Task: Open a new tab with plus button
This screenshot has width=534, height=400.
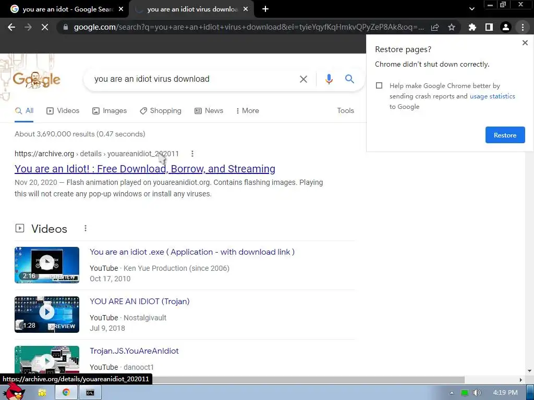Action: pyautogui.click(x=265, y=9)
